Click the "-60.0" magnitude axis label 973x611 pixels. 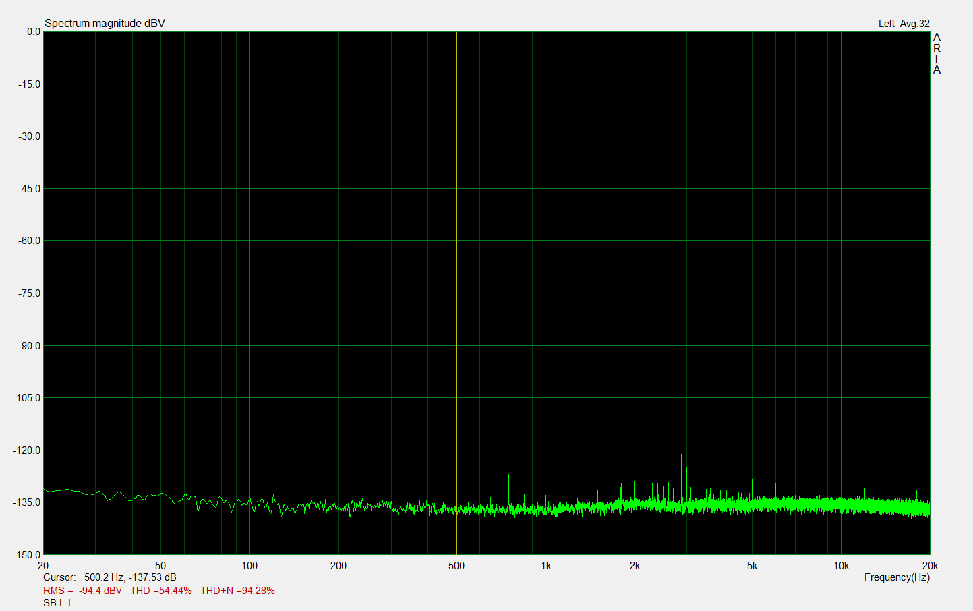(29, 241)
